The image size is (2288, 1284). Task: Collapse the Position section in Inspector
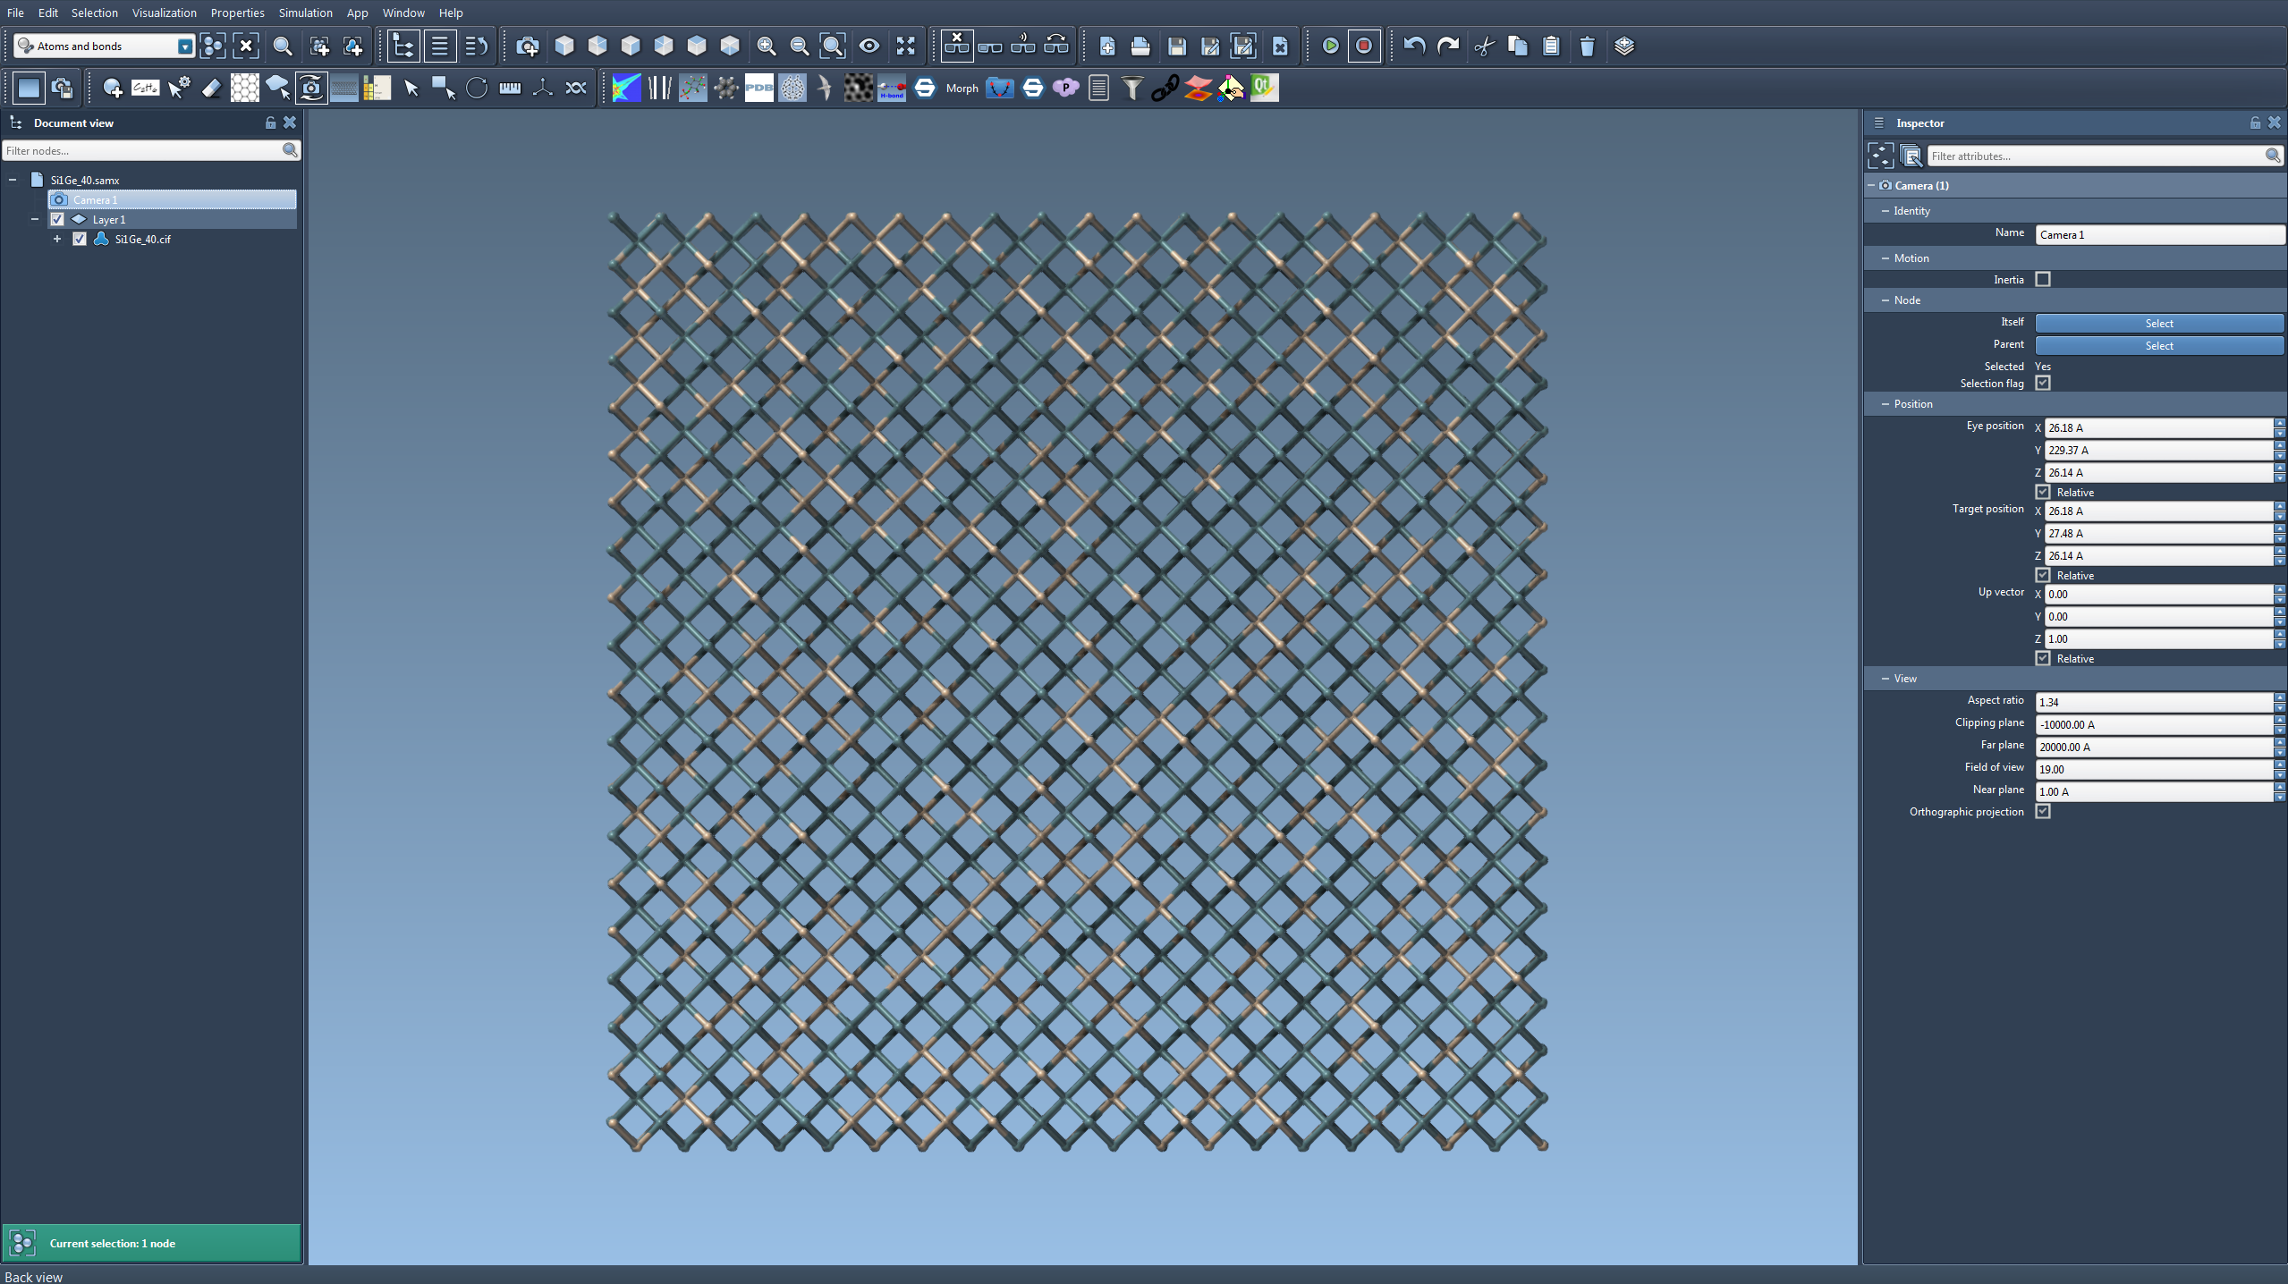click(x=1885, y=404)
